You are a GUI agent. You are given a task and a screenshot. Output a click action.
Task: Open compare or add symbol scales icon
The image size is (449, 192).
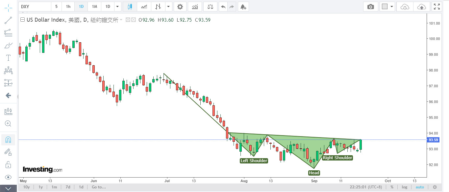point(210,7)
